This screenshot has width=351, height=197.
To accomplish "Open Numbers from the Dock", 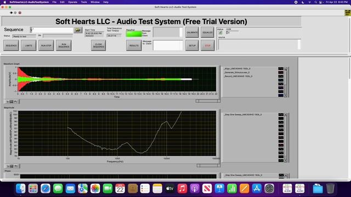I will (x=232, y=188).
